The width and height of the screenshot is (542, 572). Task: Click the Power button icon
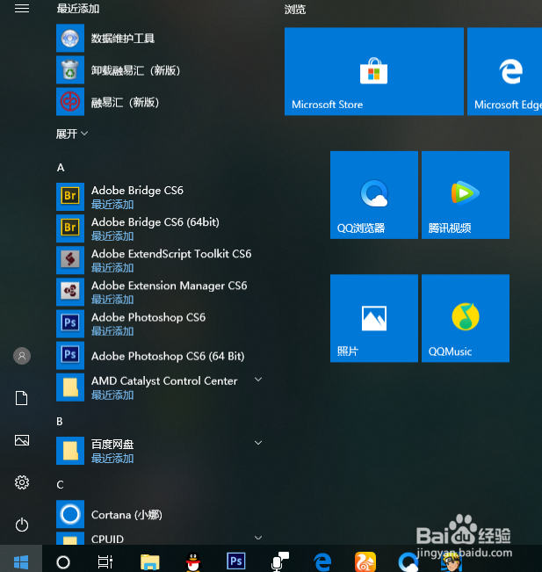[x=22, y=525]
